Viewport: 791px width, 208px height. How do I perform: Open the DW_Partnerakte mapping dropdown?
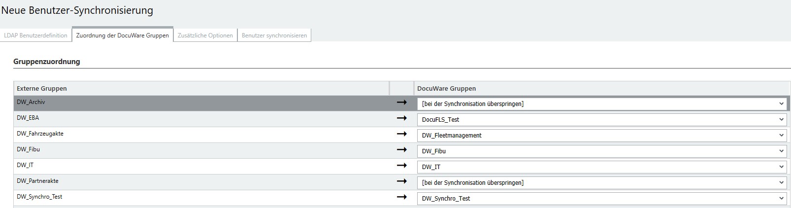click(x=601, y=183)
